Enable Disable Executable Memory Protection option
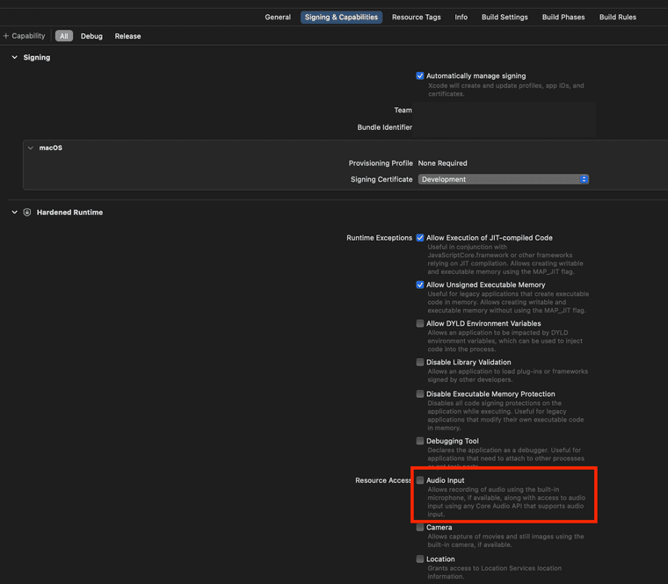 (420, 394)
